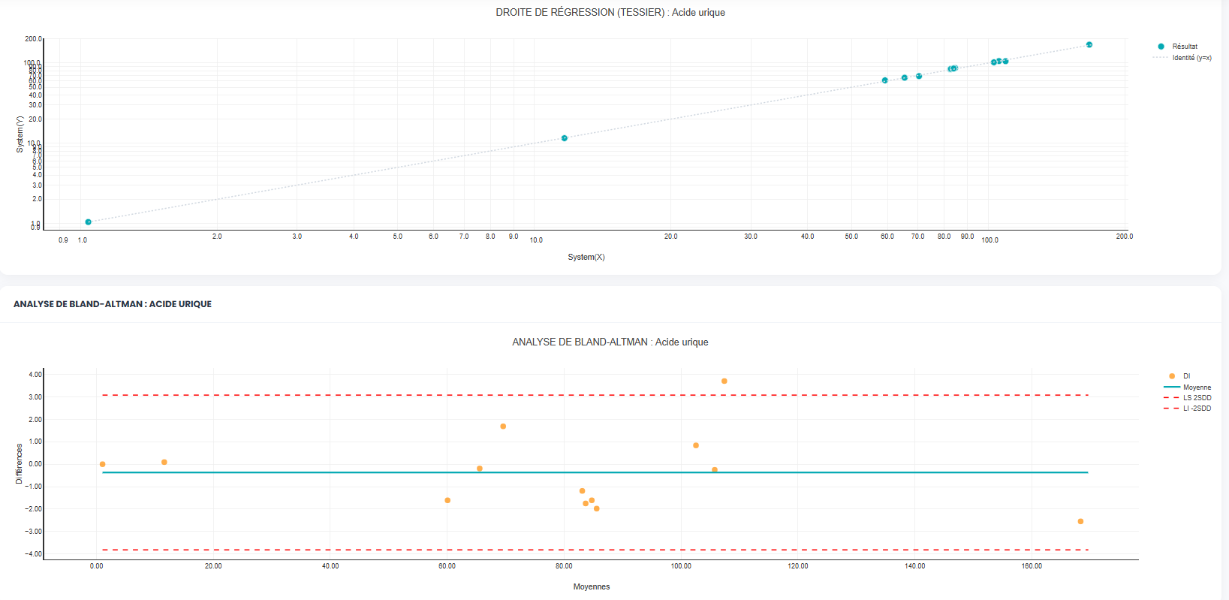Click the Différences y-axis label
The image size is (1229, 600).
20,463
